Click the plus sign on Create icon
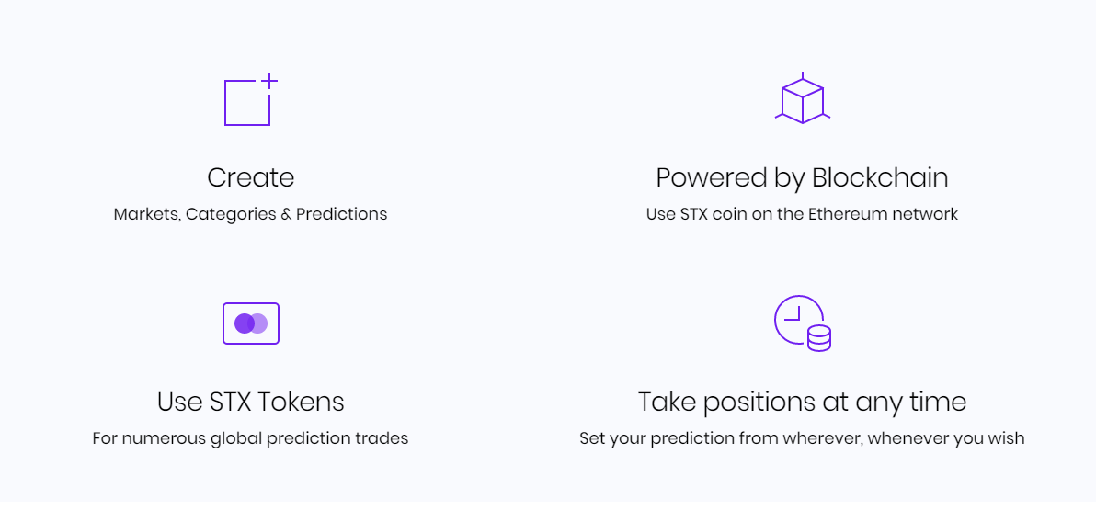The width and height of the screenshot is (1096, 522). point(269,81)
